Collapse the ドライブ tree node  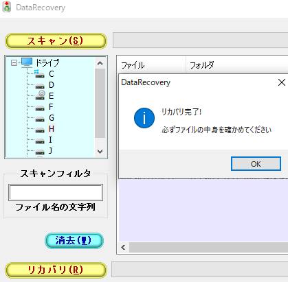coord(14,62)
